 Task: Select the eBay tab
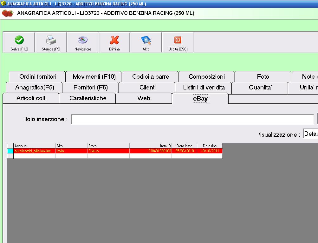(200, 98)
